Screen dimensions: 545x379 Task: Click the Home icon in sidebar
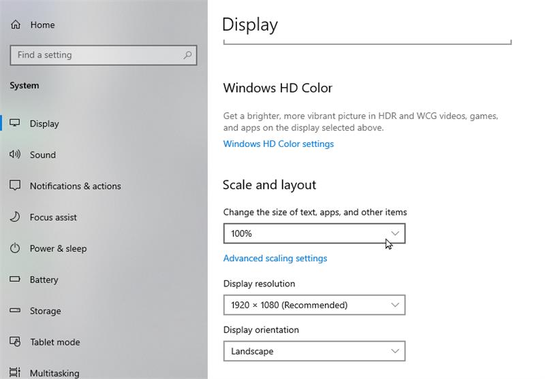(16, 24)
